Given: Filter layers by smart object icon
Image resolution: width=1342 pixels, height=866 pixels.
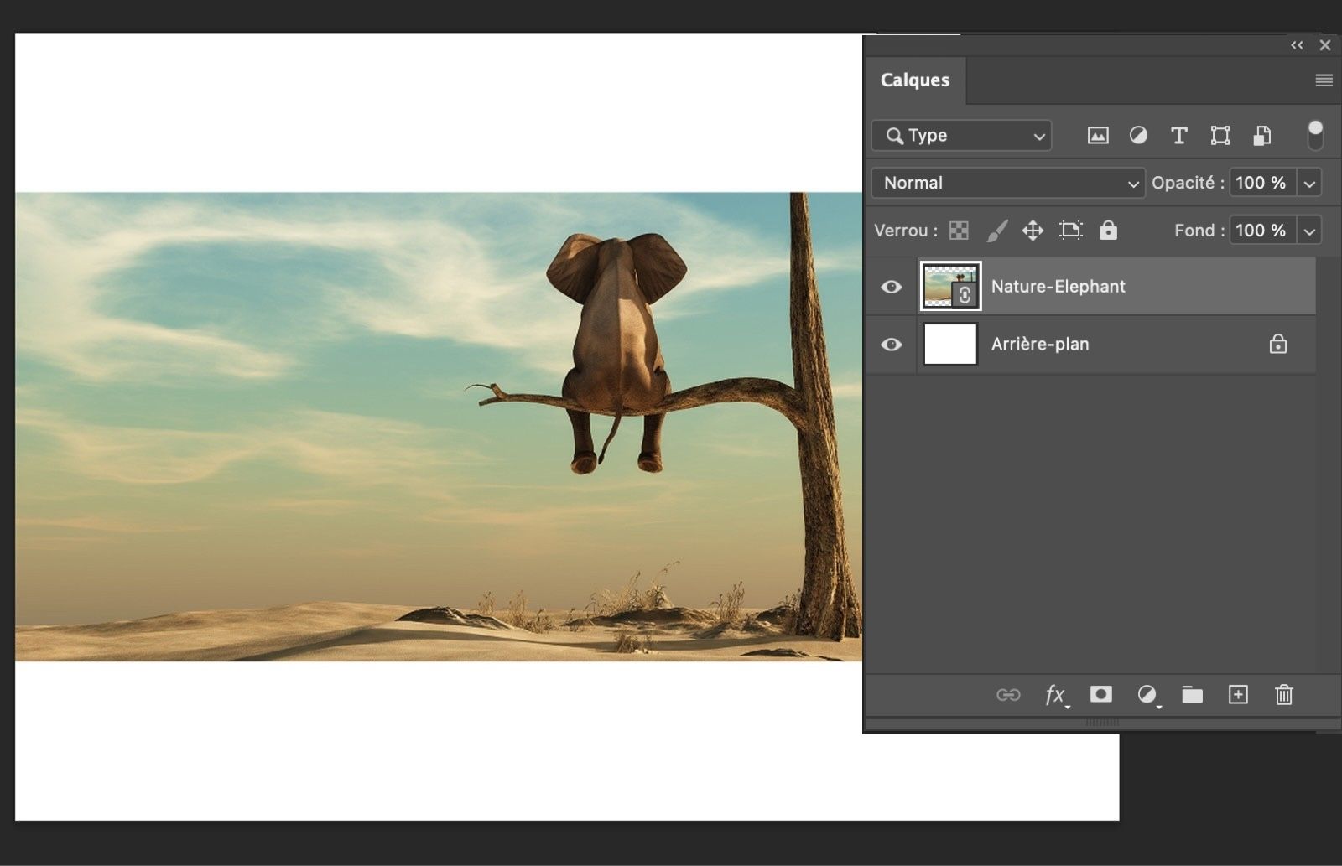Looking at the screenshot, I should coord(1261,135).
